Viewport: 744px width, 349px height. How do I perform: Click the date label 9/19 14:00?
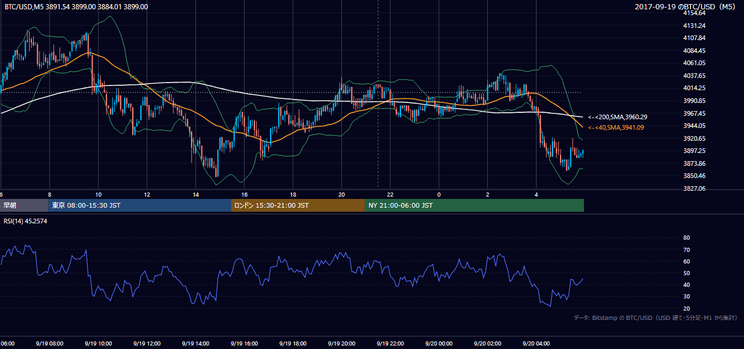tap(195, 344)
